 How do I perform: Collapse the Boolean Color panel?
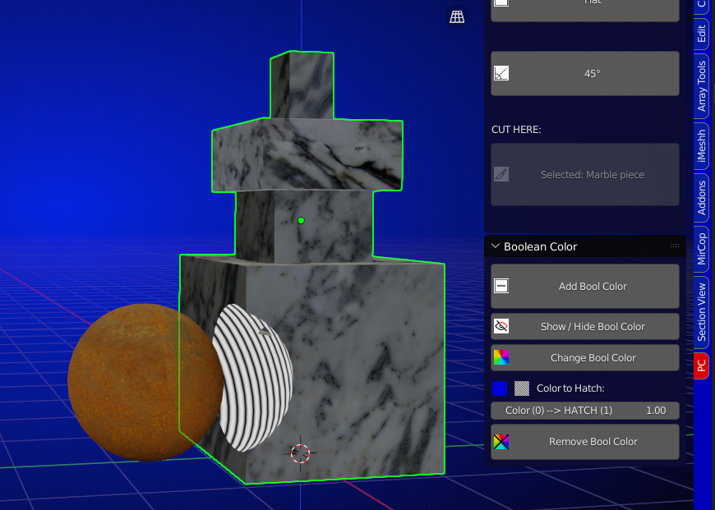click(x=496, y=246)
